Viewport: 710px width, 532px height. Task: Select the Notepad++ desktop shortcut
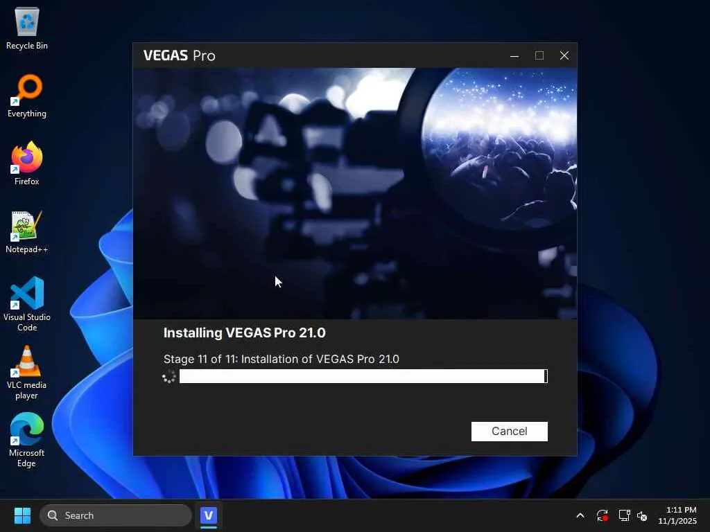coord(27,232)
